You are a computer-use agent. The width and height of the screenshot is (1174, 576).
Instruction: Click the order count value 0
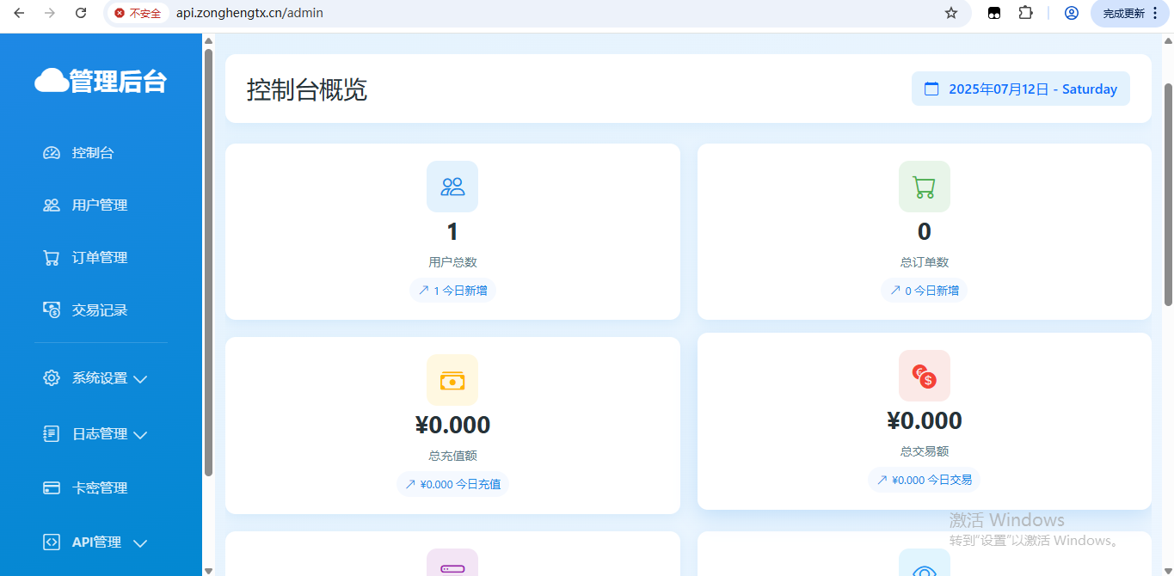(x=925, y=232)
